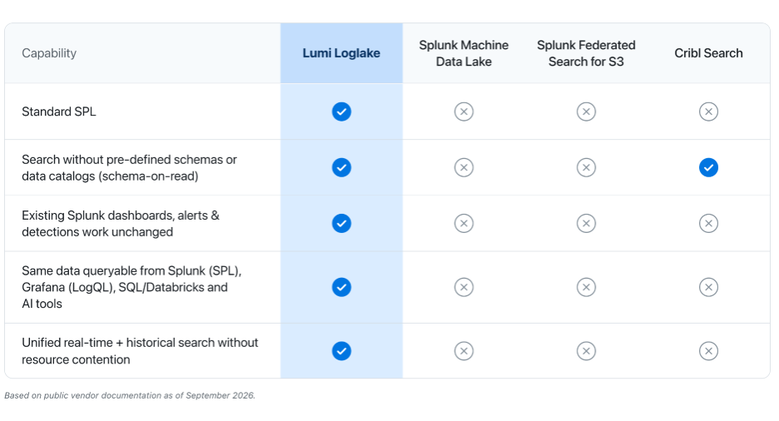Select the Splunk Machine Data Lake column header
This screenshot has height=421, width=779.
(x=464, y=53)
